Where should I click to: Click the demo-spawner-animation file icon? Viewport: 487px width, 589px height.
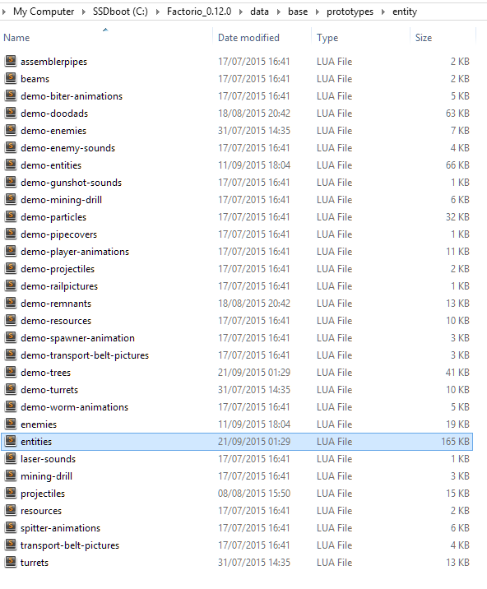(x=11, y=337)
